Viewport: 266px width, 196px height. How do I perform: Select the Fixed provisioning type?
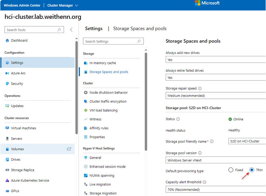click(231, 170)
